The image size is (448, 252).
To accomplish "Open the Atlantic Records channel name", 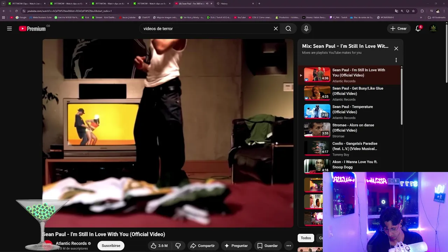I will pyautogui.click(x=71, y=244).
